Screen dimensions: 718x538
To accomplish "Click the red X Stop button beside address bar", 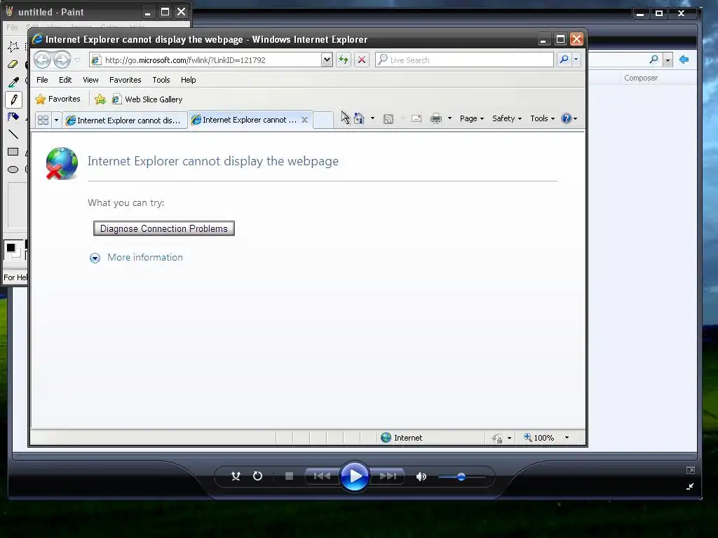I will tap(362, 60).
